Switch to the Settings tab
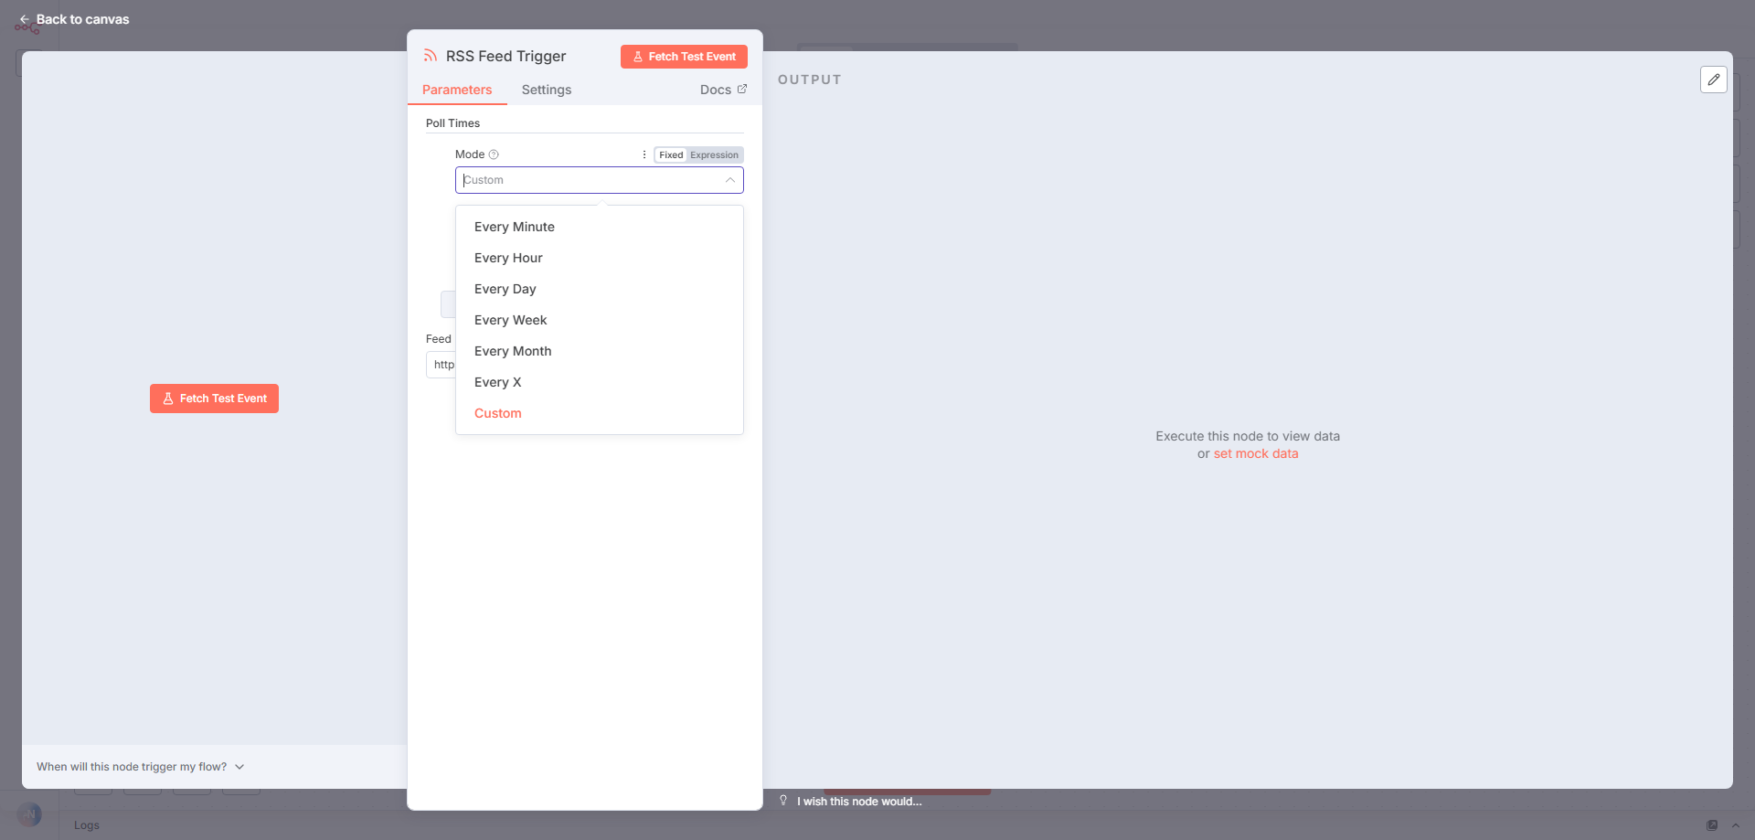The image size is (1755, 840). point(546,90)
